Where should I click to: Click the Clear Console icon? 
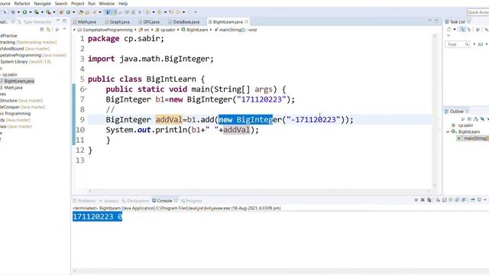click(438, 200)
